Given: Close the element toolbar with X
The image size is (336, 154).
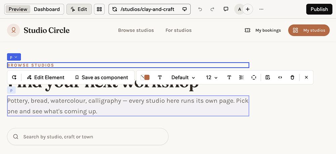Looking at the screenshot, I should coord(306,78).
